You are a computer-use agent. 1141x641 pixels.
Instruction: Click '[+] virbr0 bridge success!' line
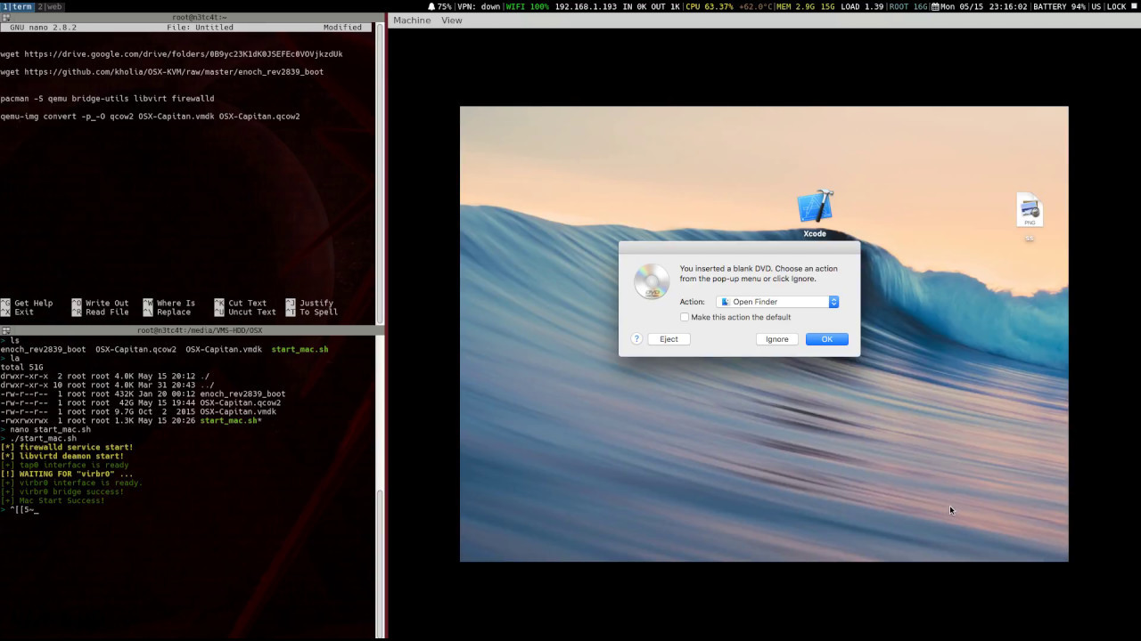(62, 491)
